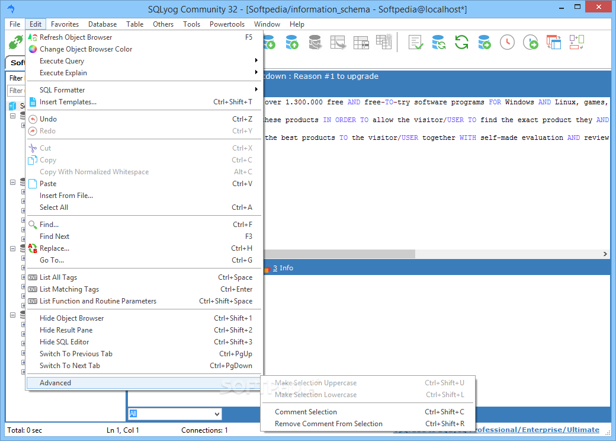Open the Favorites menu
This screenshot has width=616, height=441.
pyautogui.click(x=65, y=24)
